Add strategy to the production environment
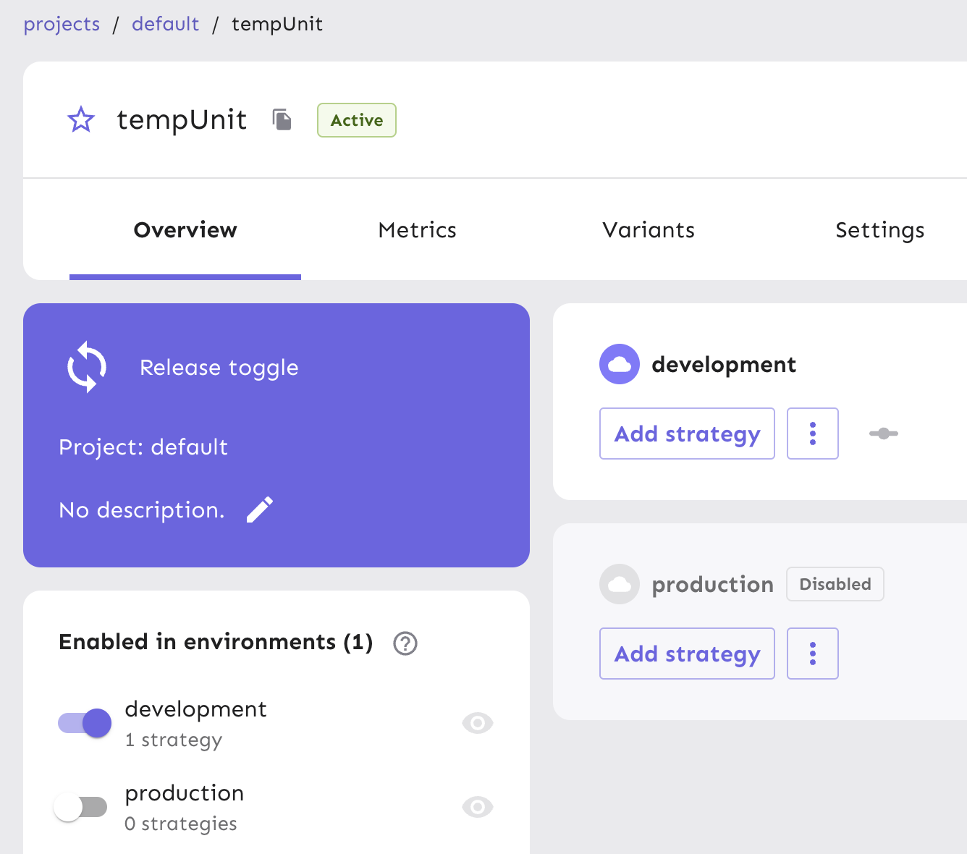This screenshot has height=854, width=967. point(686,654)
